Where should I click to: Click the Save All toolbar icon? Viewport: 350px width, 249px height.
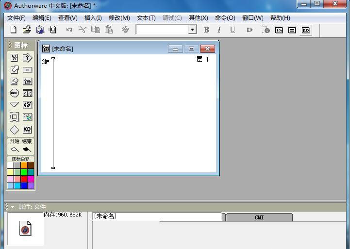tap(40, 30)
